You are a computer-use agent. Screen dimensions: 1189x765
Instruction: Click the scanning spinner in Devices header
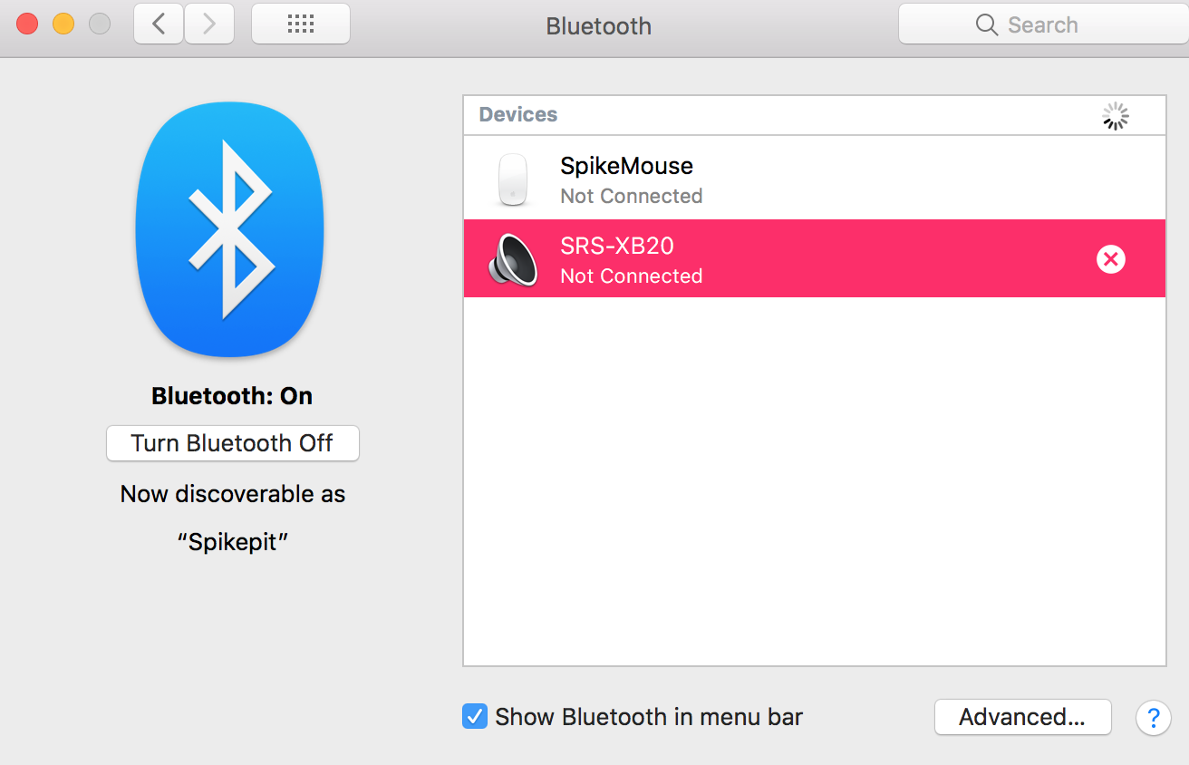(1116, 116)
